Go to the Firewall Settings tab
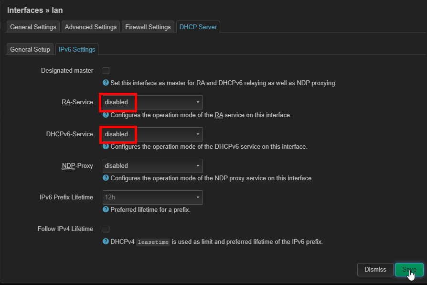The image size is (427, 285). pyautogui.click(x=148, y=27)
